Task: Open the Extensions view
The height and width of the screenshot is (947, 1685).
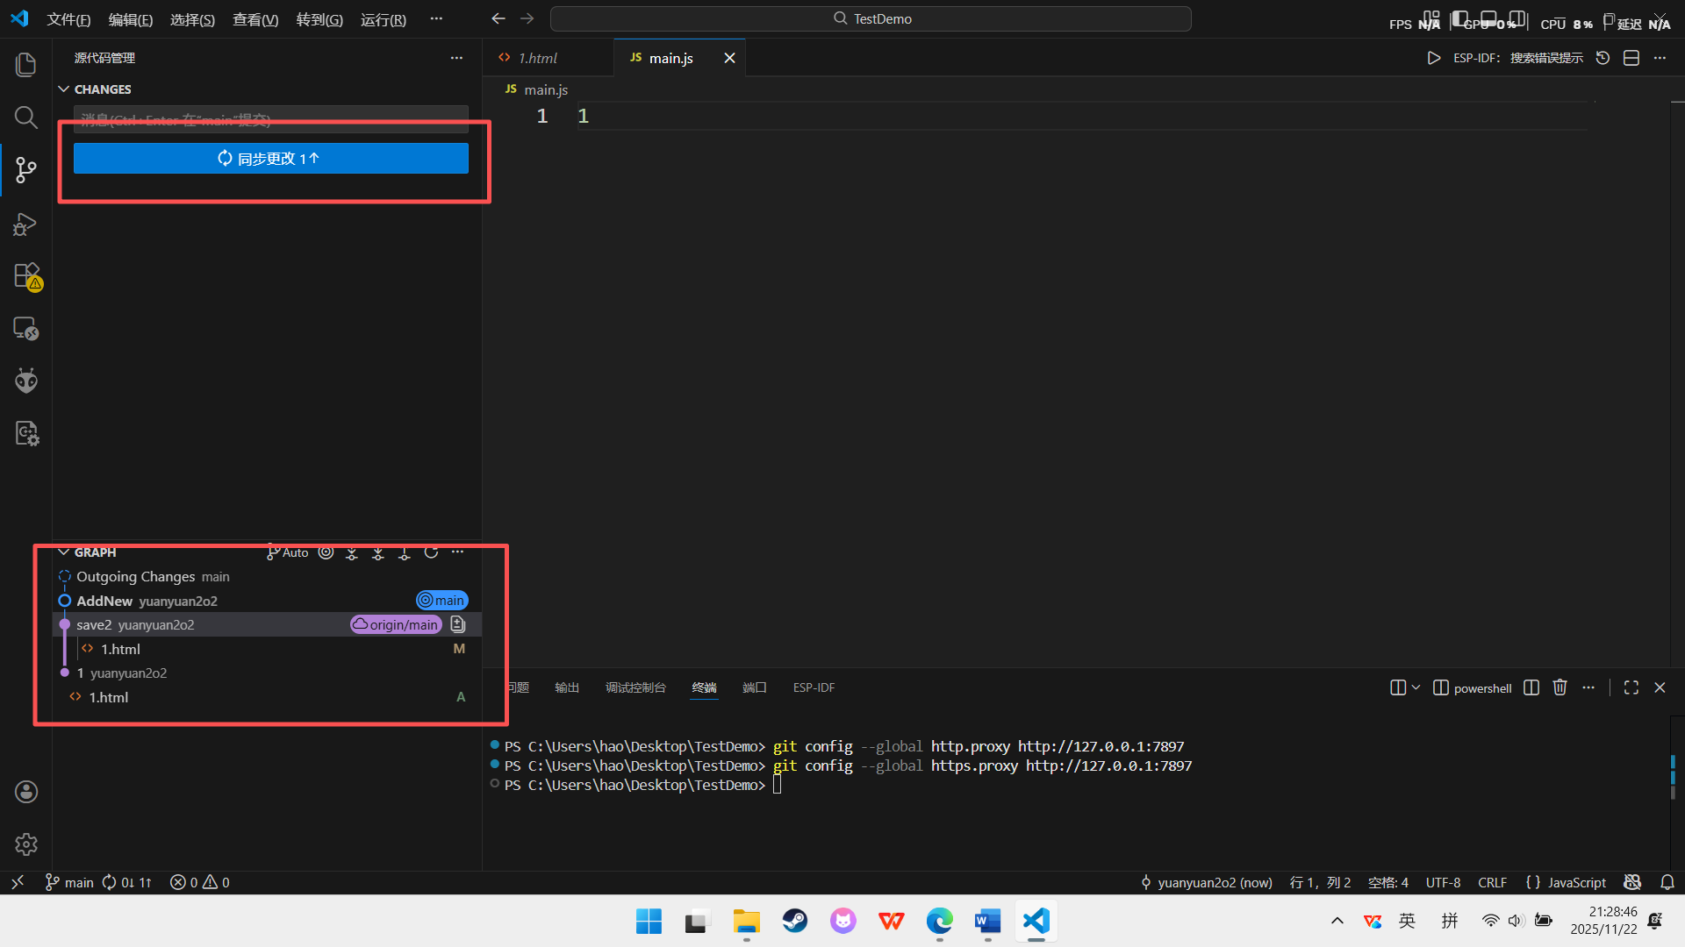Action: (x=25, y=275)
